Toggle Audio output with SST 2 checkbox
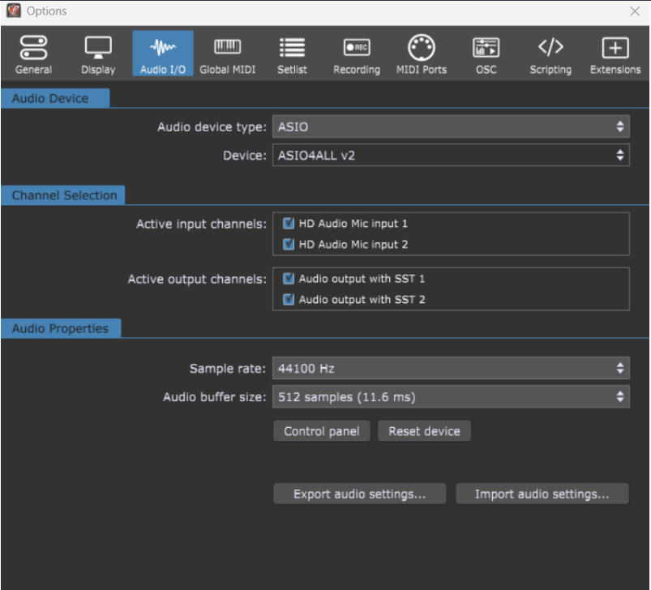The image size is (651, 590). coord(289,300)
